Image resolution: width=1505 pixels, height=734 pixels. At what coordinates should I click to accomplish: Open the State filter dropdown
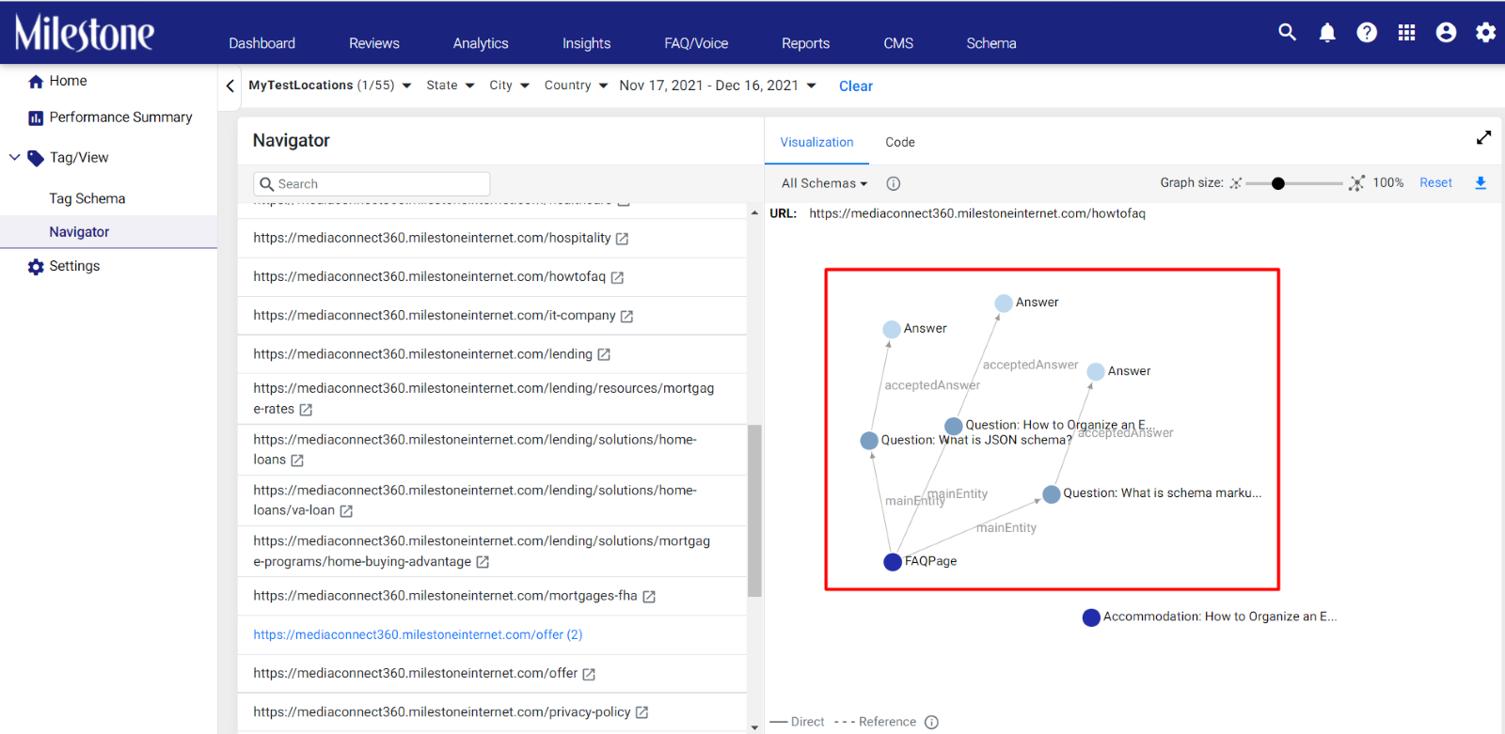point(451,86)
